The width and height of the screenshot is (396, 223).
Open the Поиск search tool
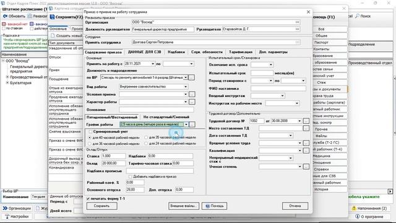363,16
